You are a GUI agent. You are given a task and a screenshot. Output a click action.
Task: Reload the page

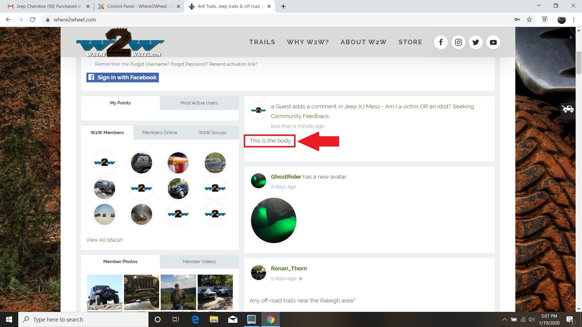click(33, 20)
